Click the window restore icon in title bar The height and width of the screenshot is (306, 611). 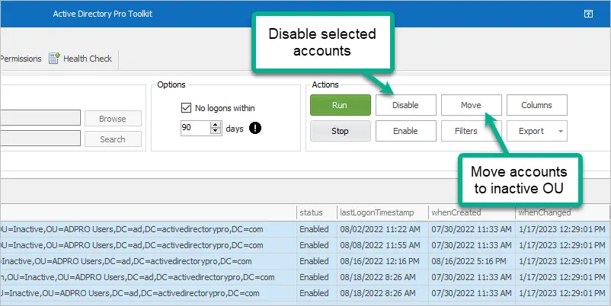[x=588, y=14]
